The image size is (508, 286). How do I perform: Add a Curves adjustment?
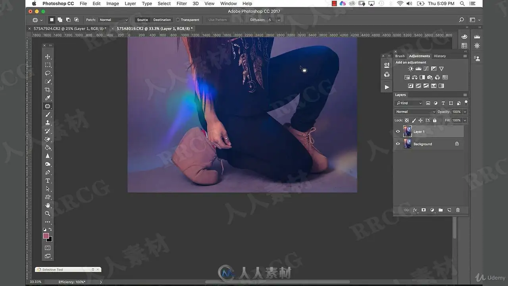tap(426, 69)
